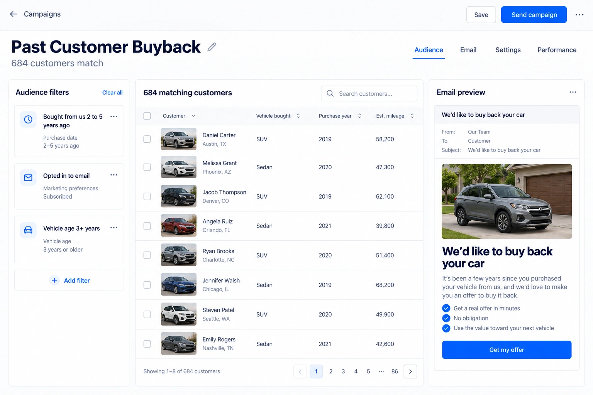Go to page 5 of results
593x395 pixels.
coord(368,371)
